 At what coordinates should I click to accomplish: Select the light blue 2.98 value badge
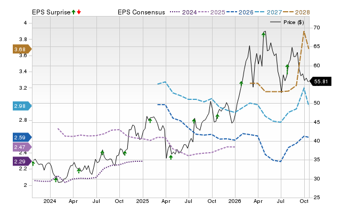[x=22, y=106]
